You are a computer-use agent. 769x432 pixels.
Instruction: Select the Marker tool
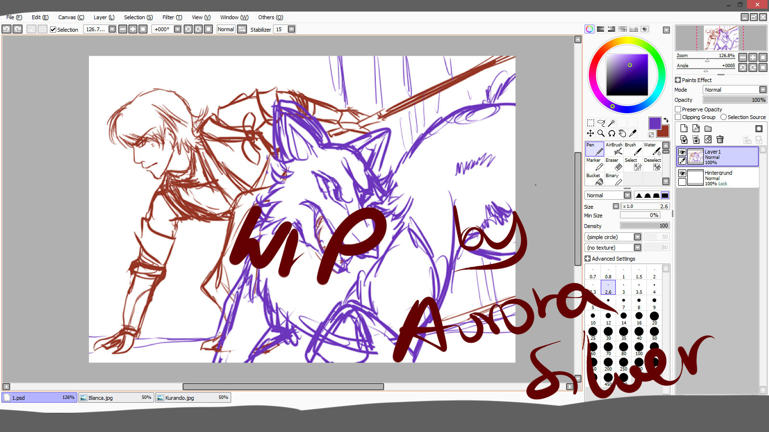coord(595,164)
